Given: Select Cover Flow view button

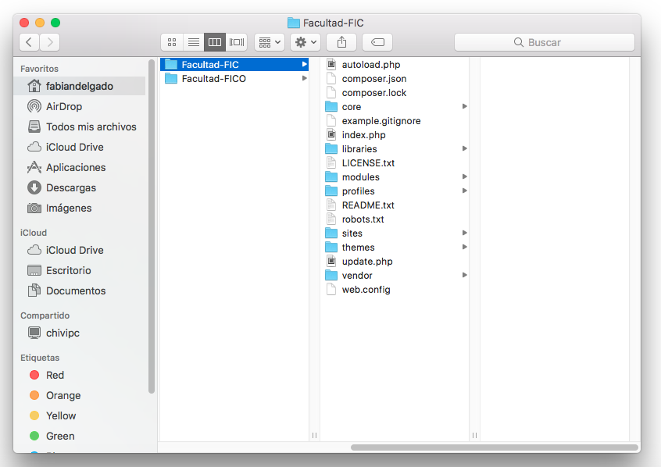Looking at the screenshot, I should pyautogui.click(x=237, y=42).
